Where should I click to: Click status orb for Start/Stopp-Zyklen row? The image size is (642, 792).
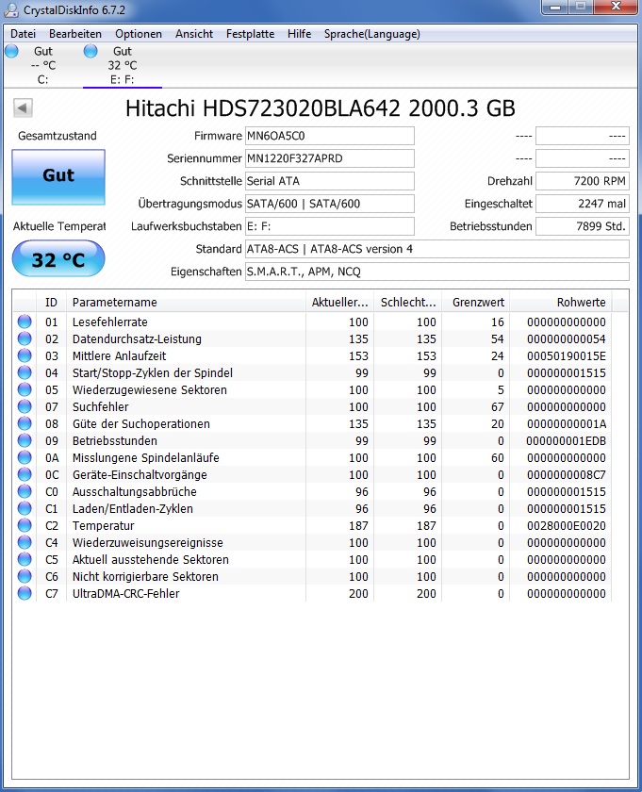[x=25, y=372]
